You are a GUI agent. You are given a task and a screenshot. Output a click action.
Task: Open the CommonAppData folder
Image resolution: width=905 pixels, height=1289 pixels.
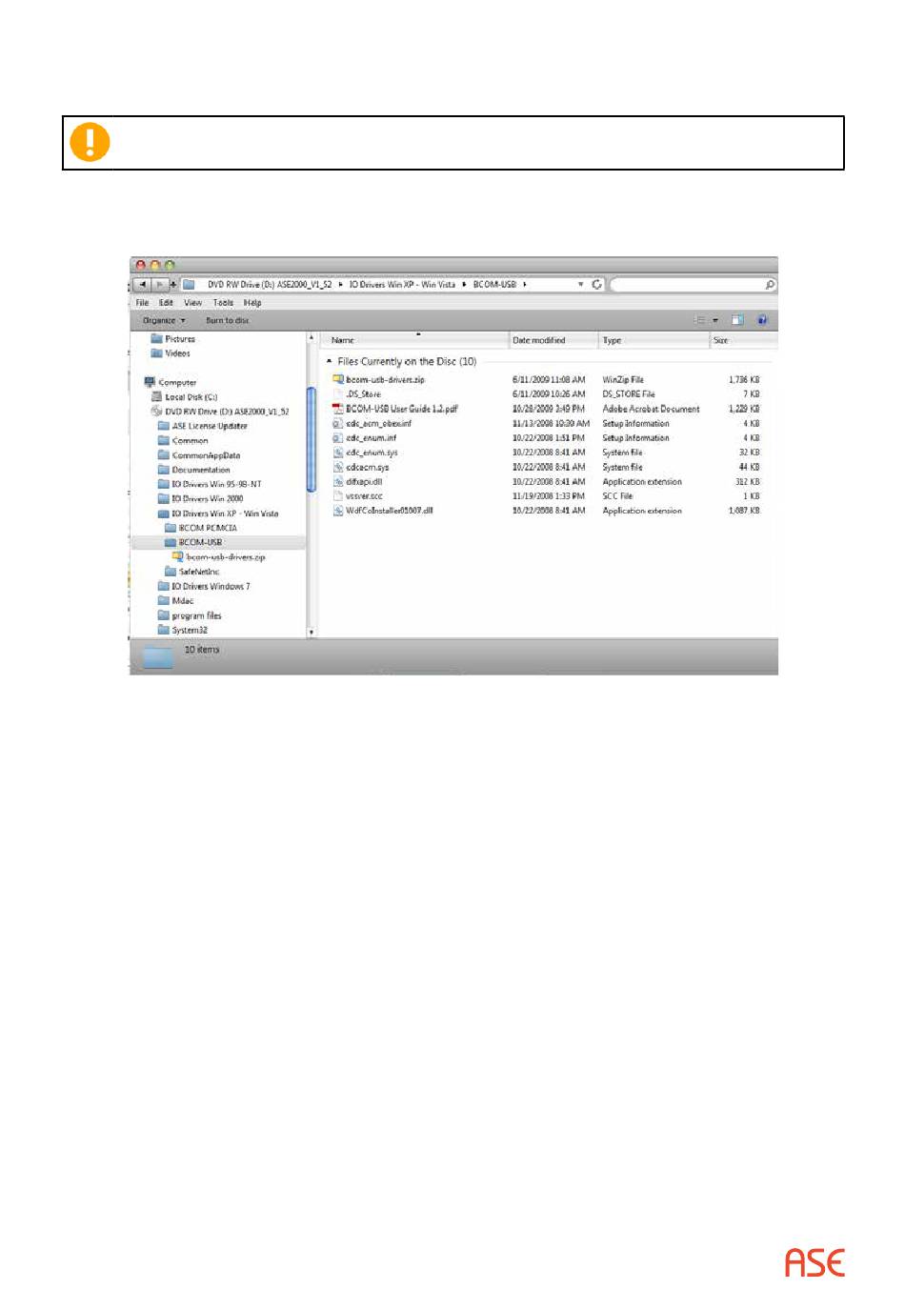point(206,456)
